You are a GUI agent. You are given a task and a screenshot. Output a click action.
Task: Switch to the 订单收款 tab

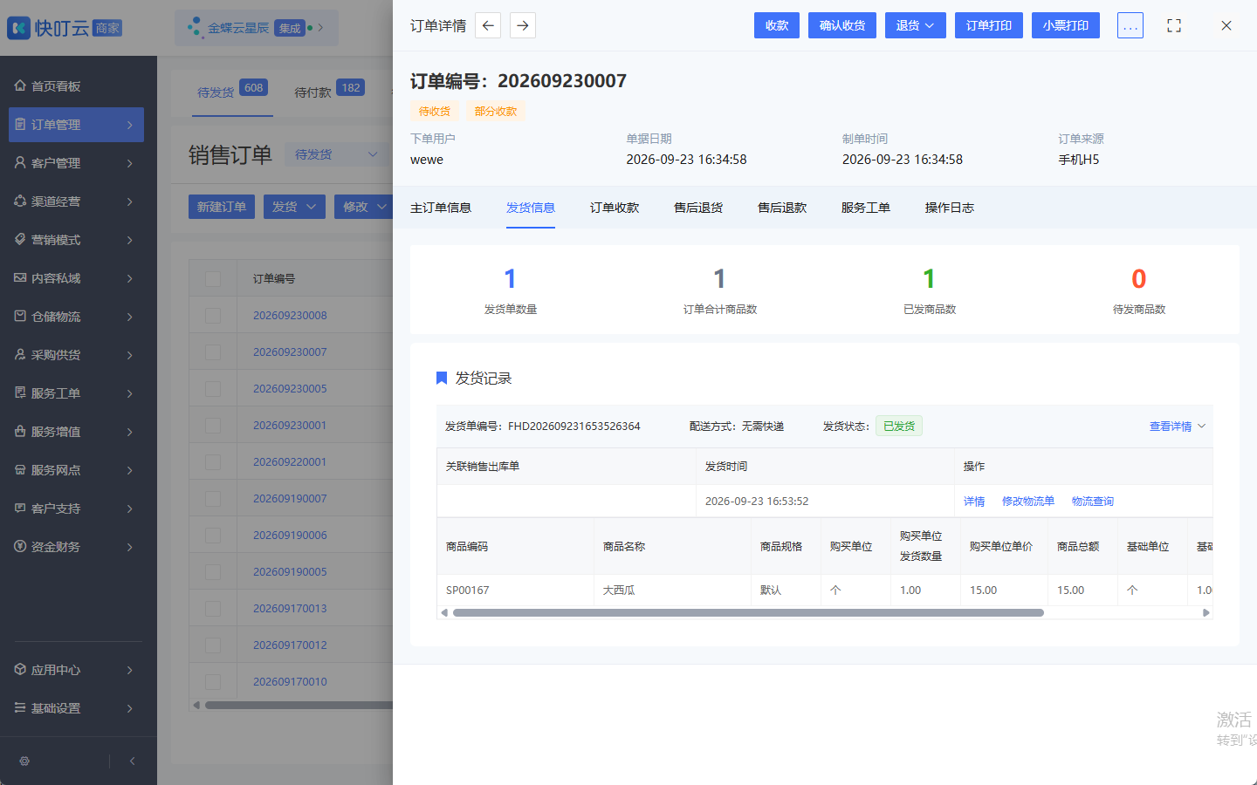[x=615, y=208]
